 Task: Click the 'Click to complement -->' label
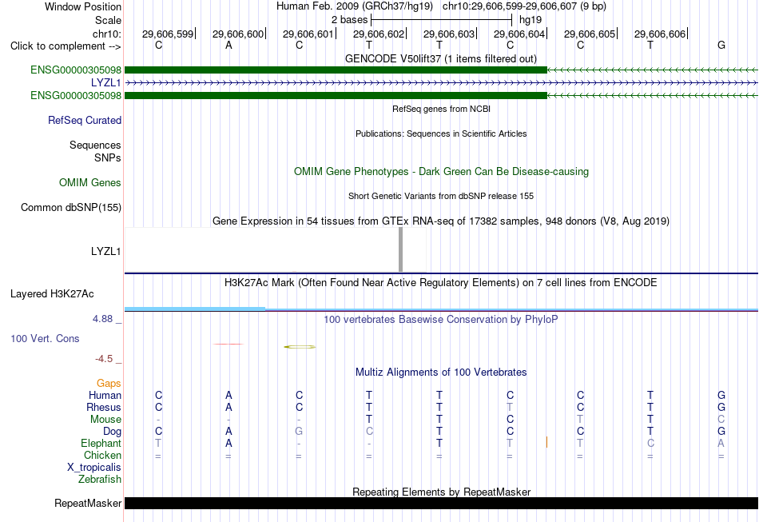(66, 46)
